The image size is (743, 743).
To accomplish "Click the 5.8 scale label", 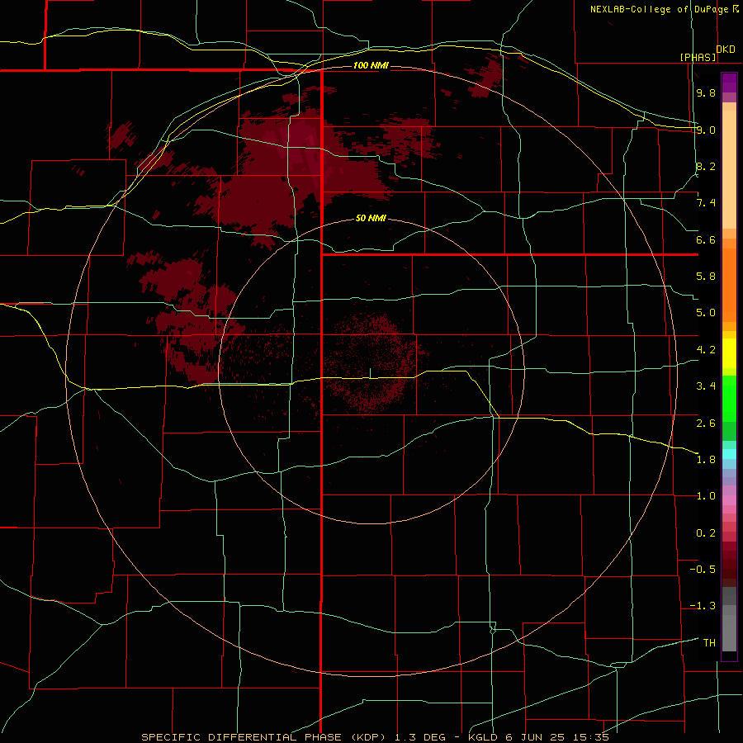I will tap(706, 277).
